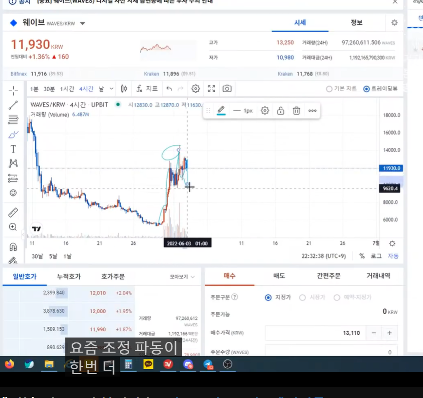Open time axis settings gear

[392, 243]
